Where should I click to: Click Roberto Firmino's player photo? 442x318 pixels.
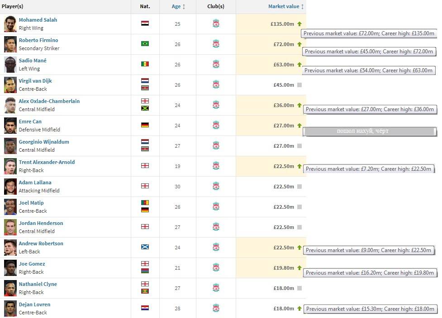tap(10, 44)
